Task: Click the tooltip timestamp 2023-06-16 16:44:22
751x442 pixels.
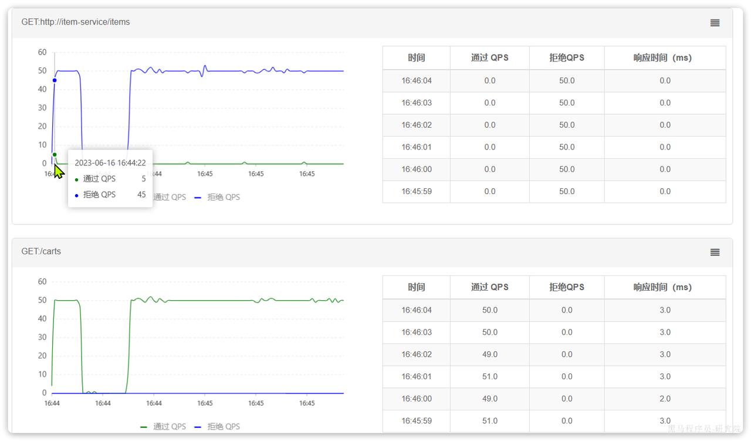Action: tap(110, 163)
